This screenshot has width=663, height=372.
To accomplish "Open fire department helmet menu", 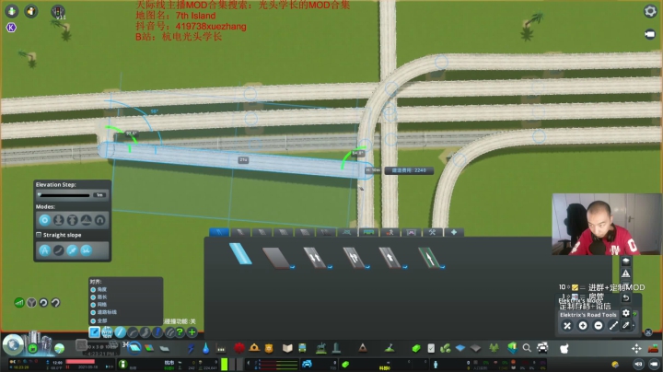I will [254, 348].
